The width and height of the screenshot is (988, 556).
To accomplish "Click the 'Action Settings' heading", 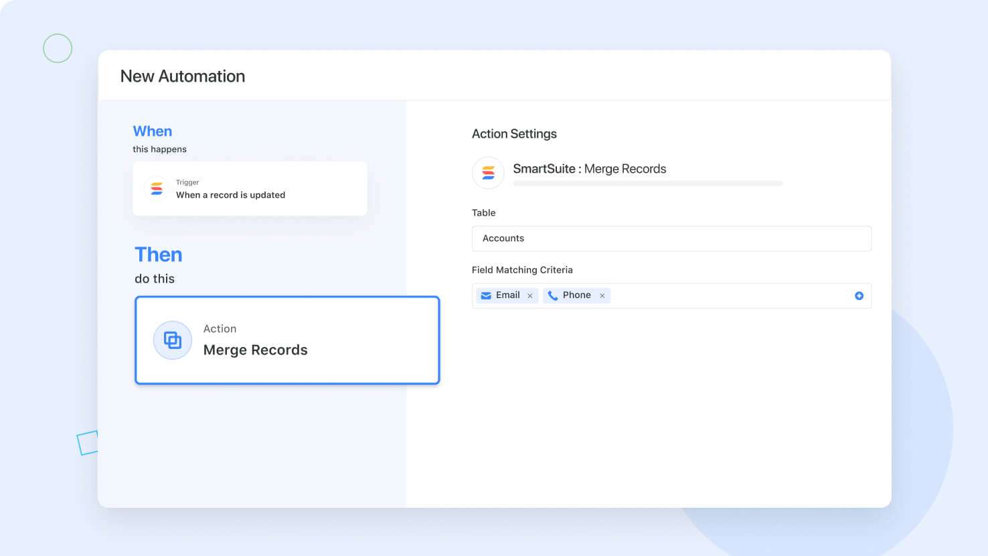I will pyautogui.click(x=514, y=134).
